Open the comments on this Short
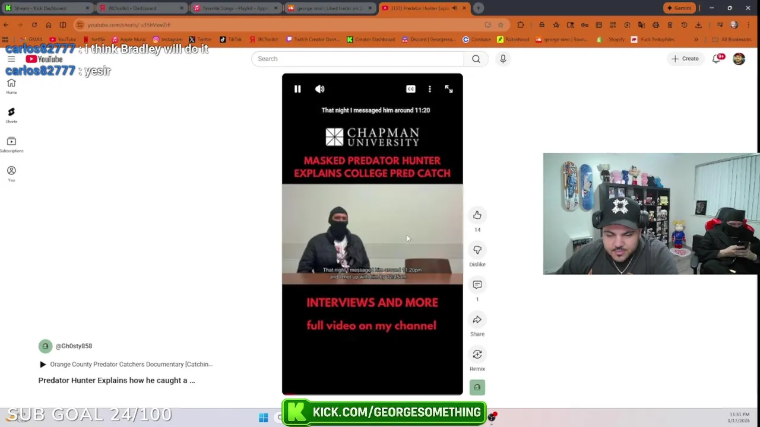Image resolution: width=760 pixels, height=427 pixels. [477, 285]
